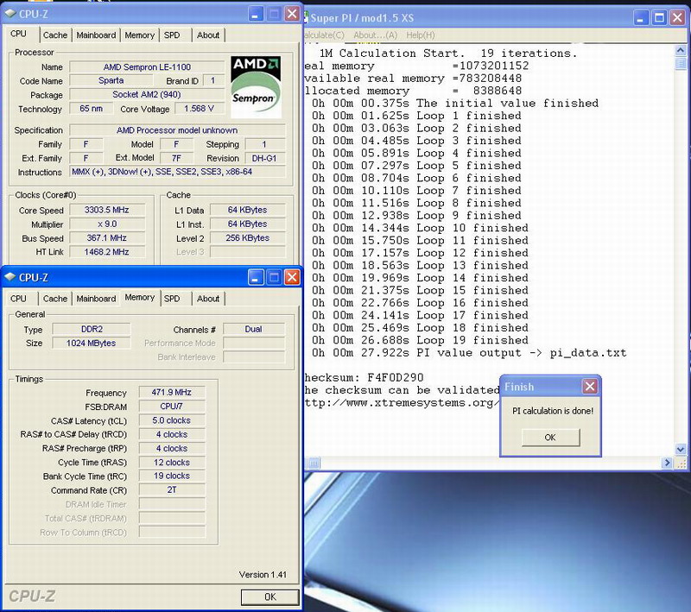Click Level 2 cache value 256 KBytes

point(247,238)
